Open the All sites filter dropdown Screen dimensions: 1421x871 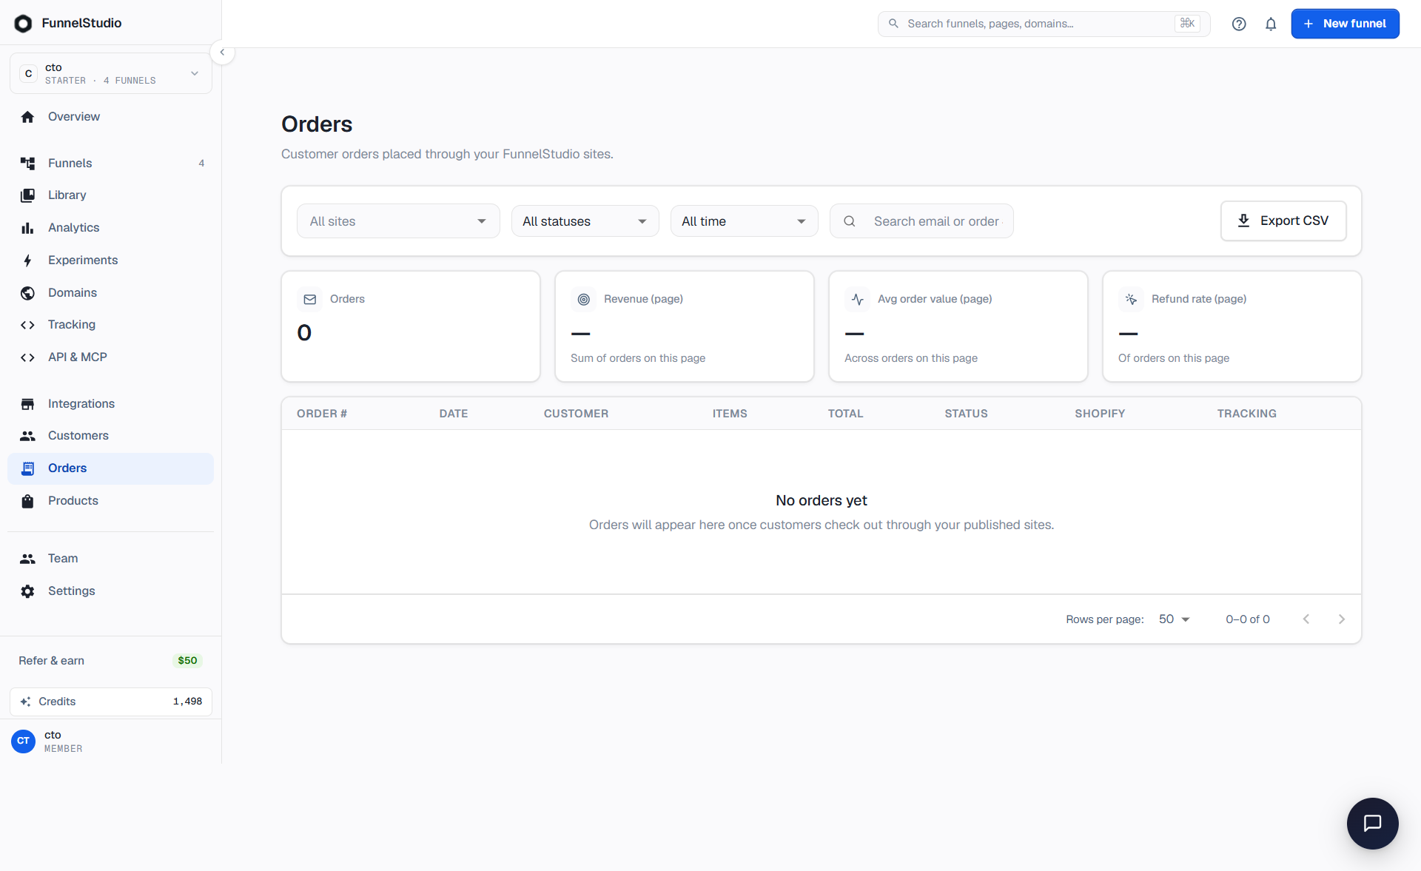click(398, 221)
